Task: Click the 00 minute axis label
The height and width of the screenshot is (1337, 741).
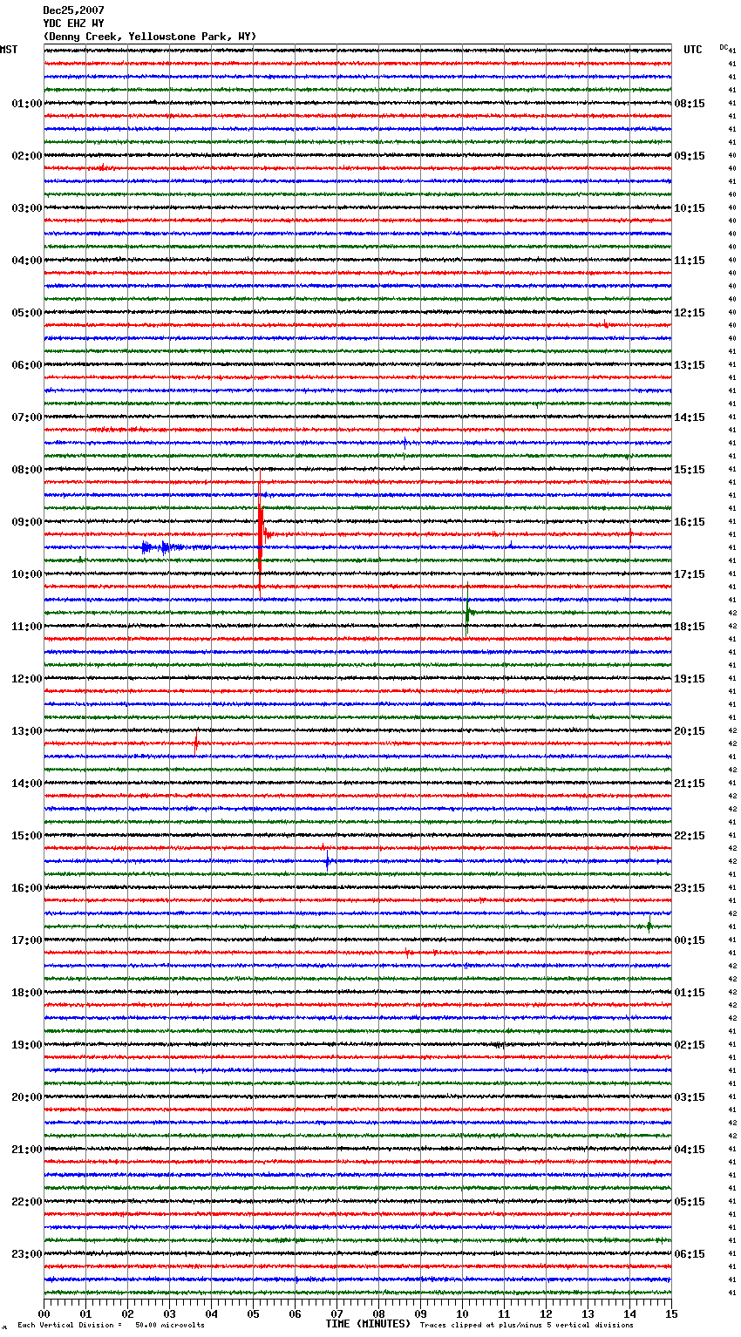Action: [x=44, y=1313]
